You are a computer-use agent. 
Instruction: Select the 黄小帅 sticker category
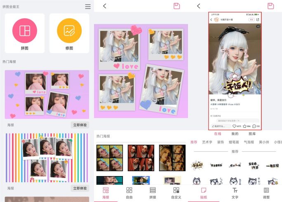click(264, 142)
